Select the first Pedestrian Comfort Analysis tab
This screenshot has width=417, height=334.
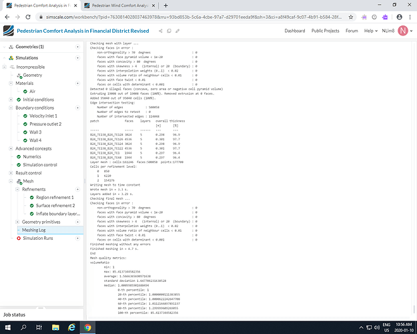40,5
